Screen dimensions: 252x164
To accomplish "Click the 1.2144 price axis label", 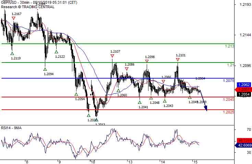I will pos(245,35).
